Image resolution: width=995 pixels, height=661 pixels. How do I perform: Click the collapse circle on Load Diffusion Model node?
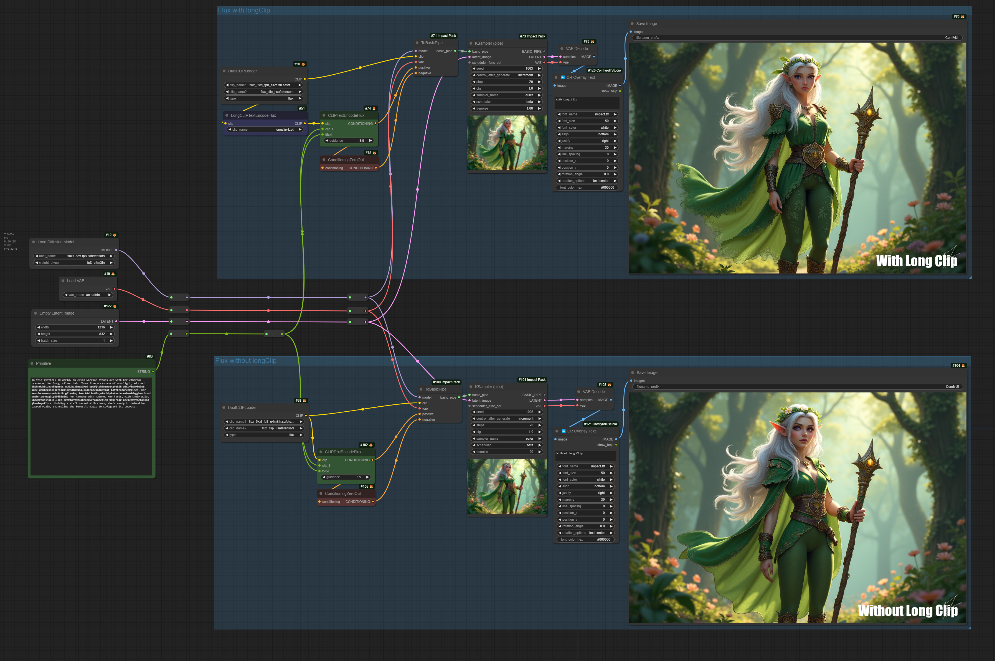34,242
